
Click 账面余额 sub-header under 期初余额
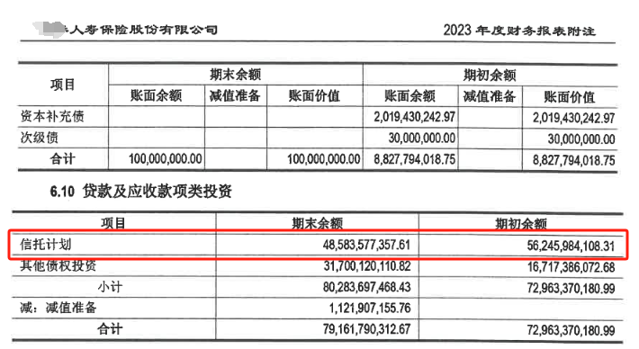(410, 96)
